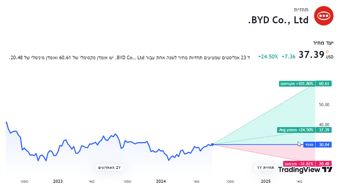This screenshot has height=188, width=343.
Task: Click the green 37.39 average price tag
Action: [324, 130]
